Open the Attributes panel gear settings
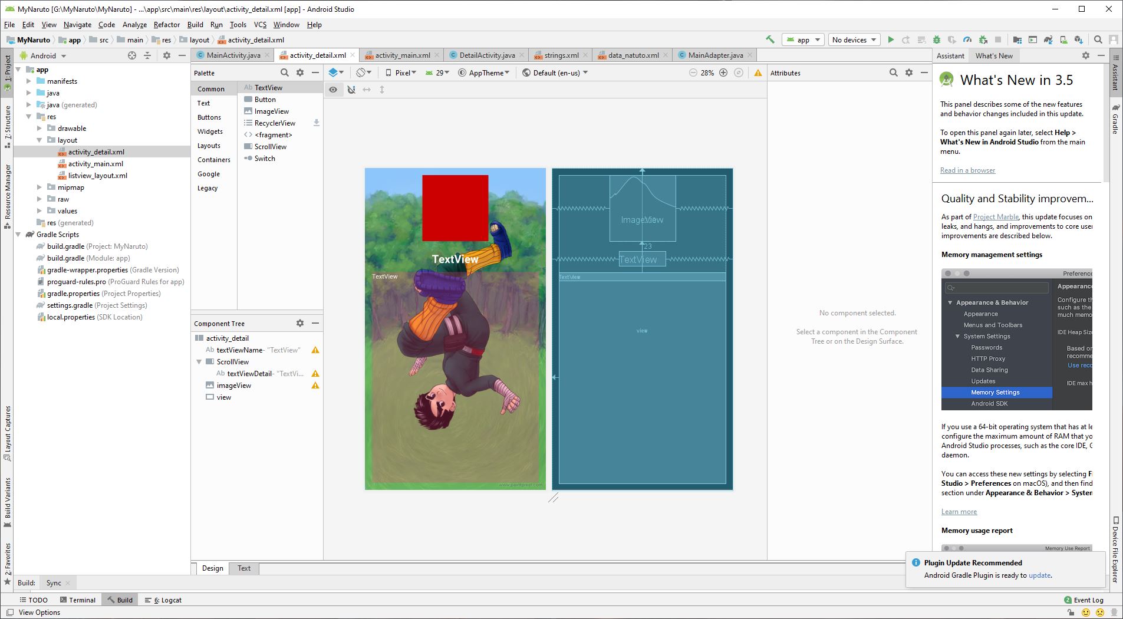Viewport: 1123px width, 619px height. (909, 73)
